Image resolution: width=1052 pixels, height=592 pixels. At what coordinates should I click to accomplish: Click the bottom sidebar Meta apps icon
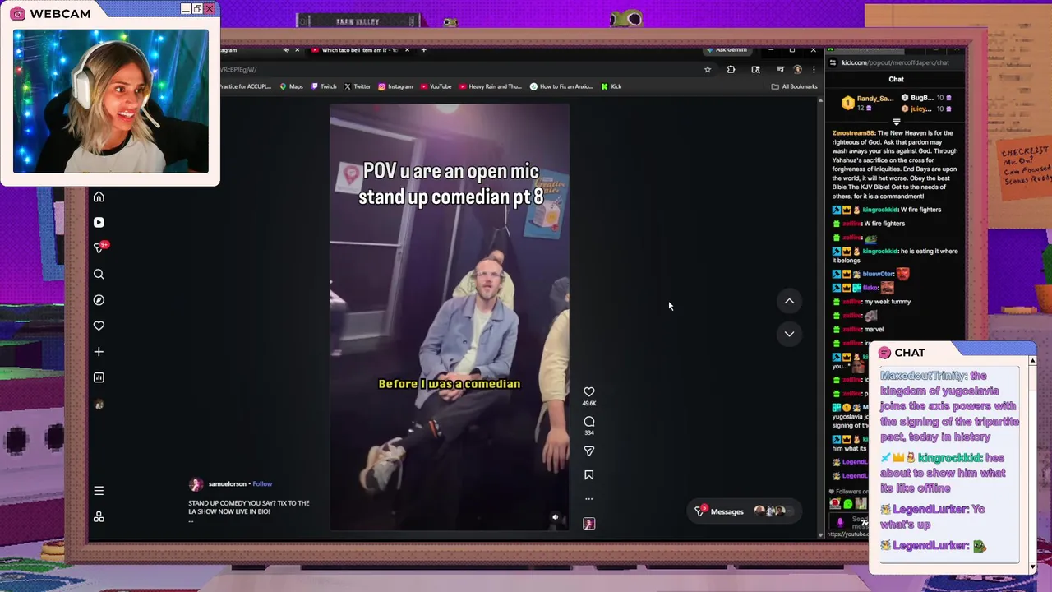[99, 516]
